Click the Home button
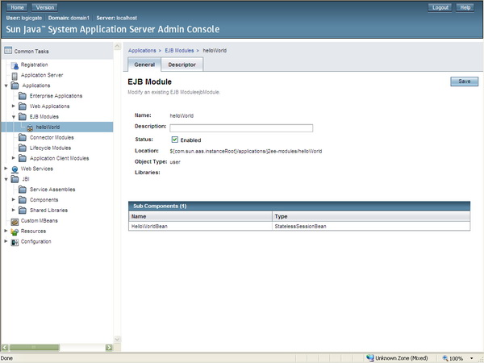The image size is (484, 363). [x=17, y=7]
